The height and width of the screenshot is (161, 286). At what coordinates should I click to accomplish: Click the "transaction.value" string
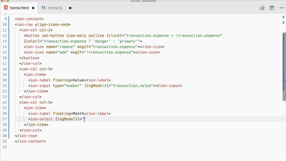click(132, 85)
